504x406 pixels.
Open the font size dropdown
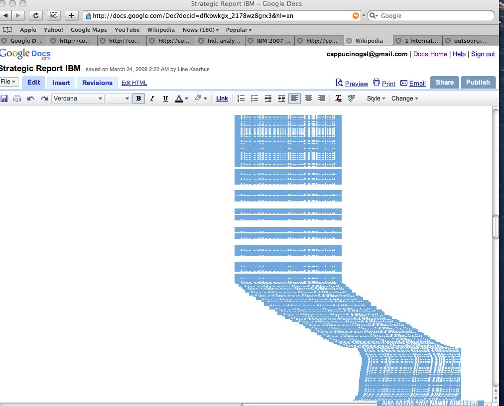click(x=119, y=99)
